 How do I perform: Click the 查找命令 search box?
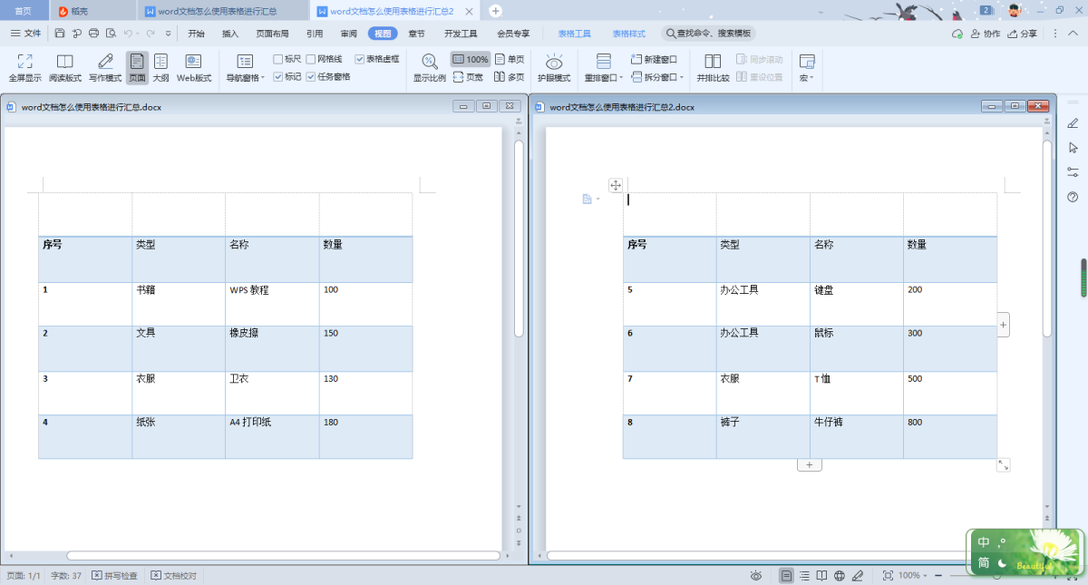[714, 34]
